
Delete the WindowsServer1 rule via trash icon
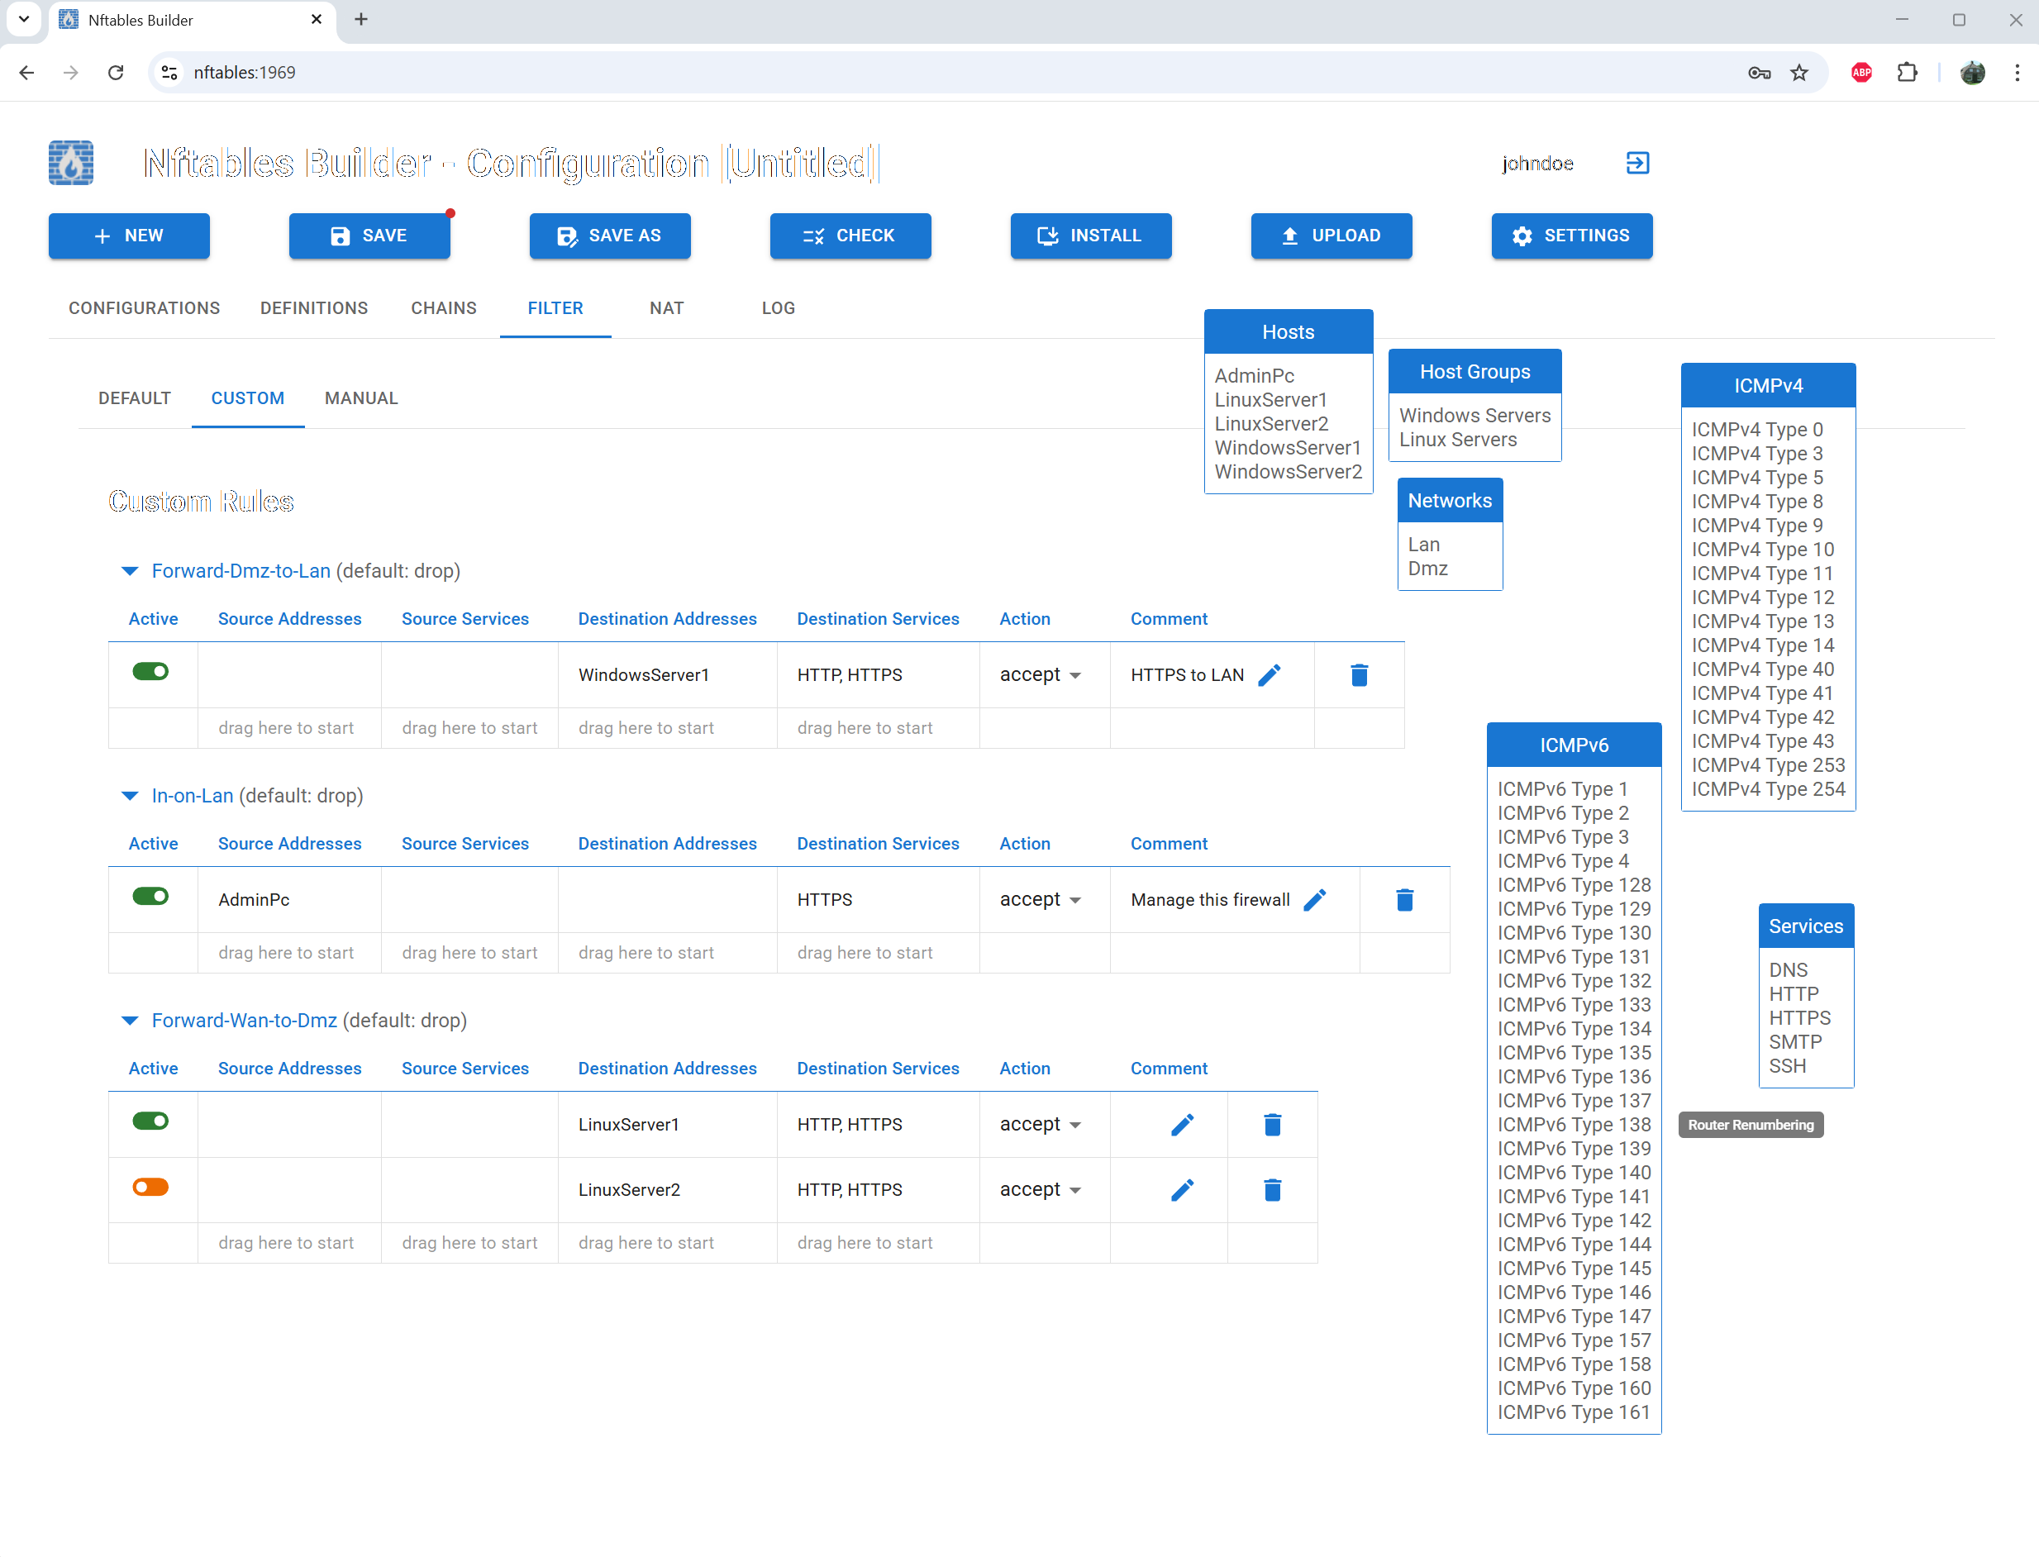(x=1359, y=674)
